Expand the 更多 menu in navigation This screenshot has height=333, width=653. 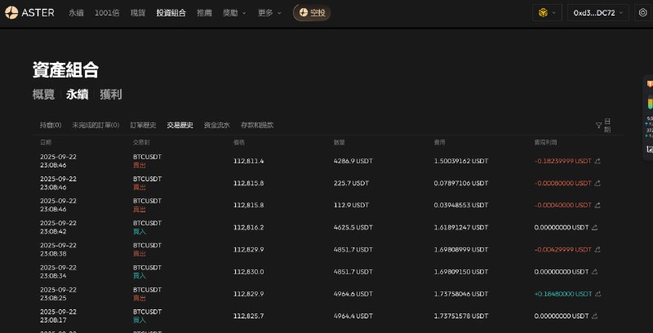(269, 13)
